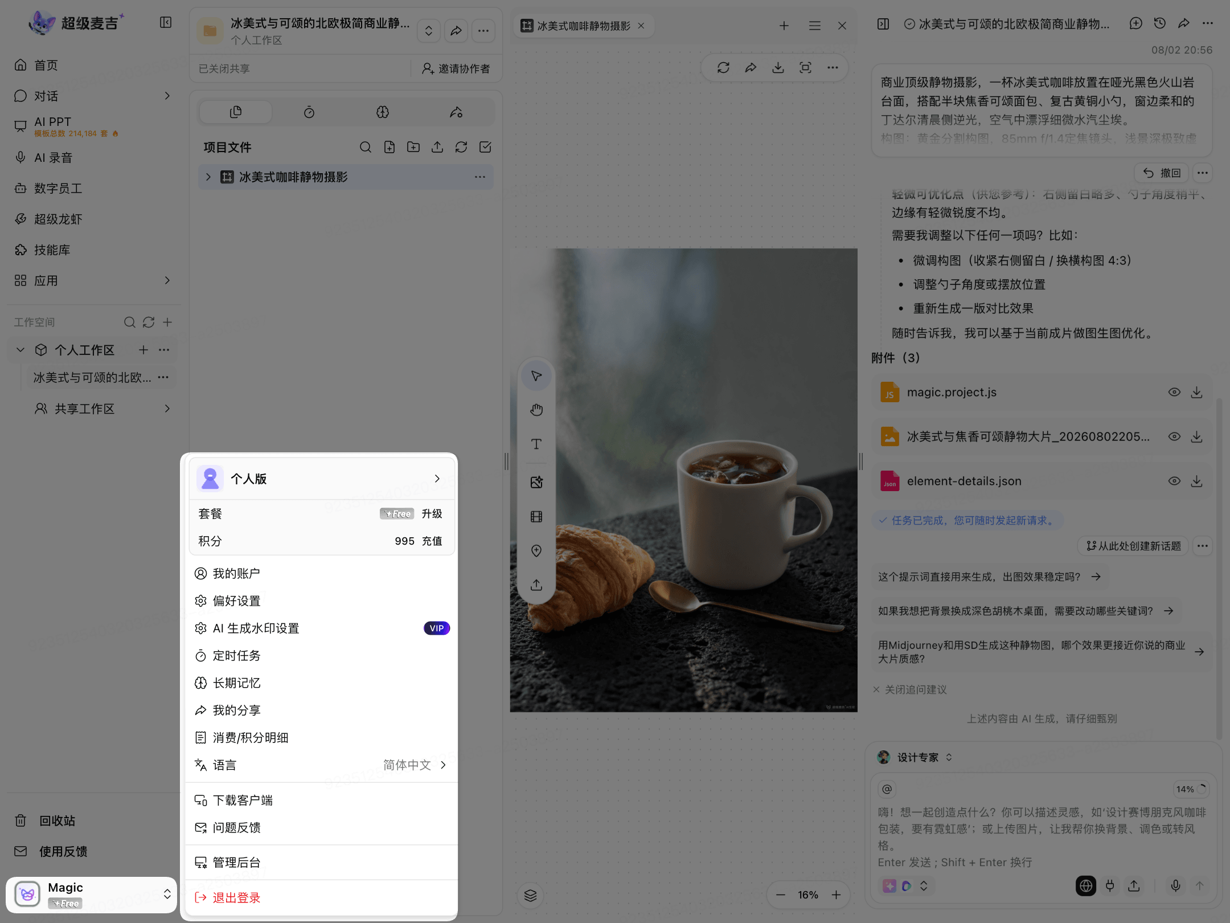Preview element-details.json with the eye icon
The image size is (1230, 923).
click(1174, 481)
